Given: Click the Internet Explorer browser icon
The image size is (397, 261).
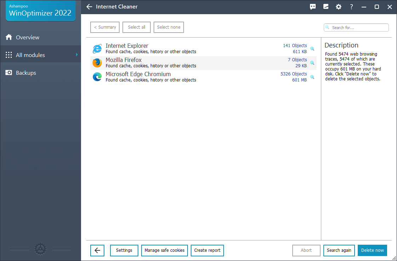Looking at the screenshot, I should (x=97, y=49).
